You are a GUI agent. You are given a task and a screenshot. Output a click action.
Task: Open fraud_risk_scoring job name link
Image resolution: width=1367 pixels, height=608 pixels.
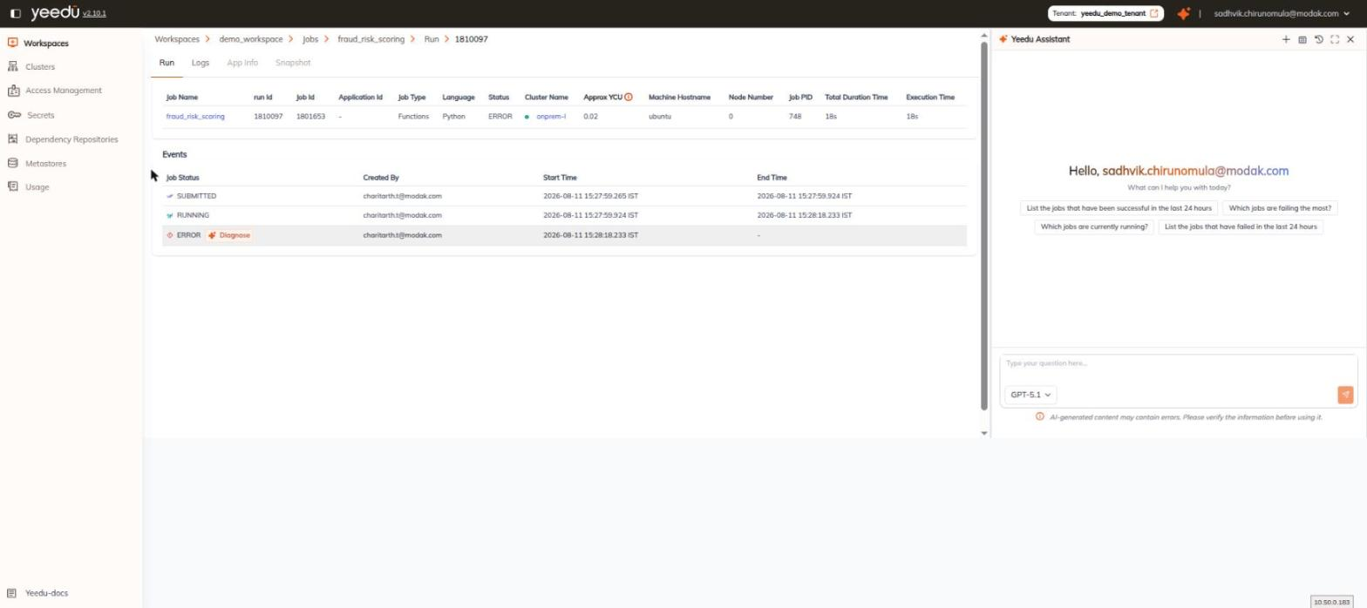[195, 117]
